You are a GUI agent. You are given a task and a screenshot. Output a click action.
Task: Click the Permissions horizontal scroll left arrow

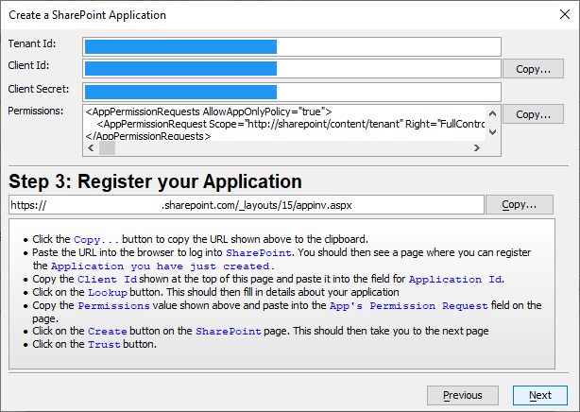(x=91, y=148)
